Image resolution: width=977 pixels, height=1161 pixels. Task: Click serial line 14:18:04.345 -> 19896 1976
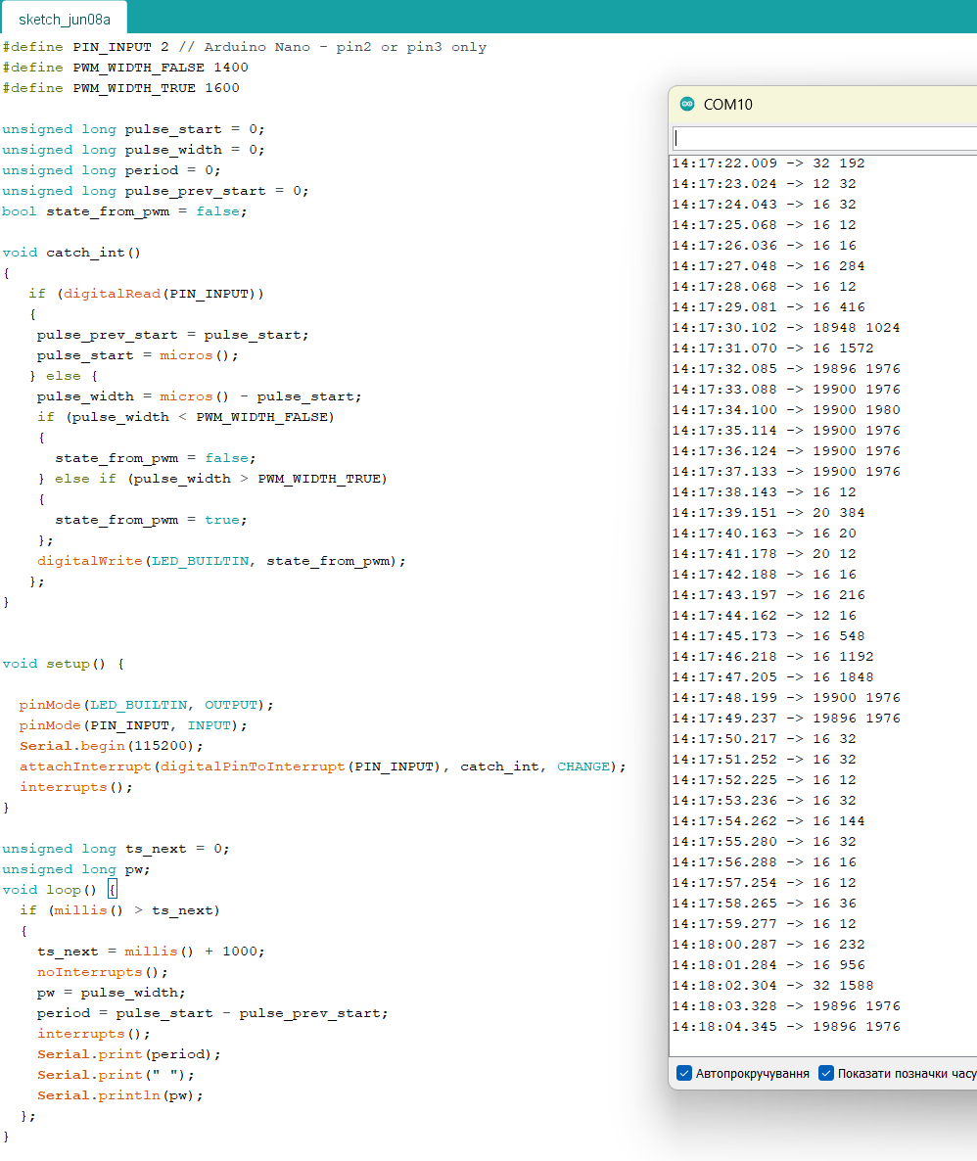pyautogui.click(x=785, y=1026)
